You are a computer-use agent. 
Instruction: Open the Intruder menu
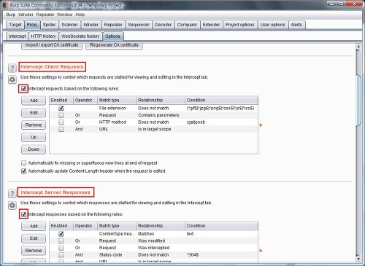tap(26, 15)
